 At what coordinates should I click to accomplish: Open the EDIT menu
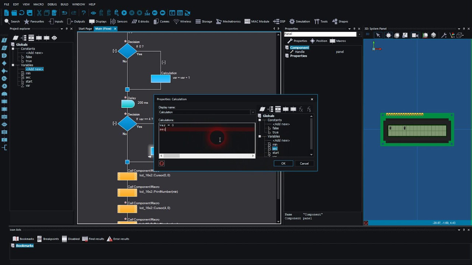point(16,4)
